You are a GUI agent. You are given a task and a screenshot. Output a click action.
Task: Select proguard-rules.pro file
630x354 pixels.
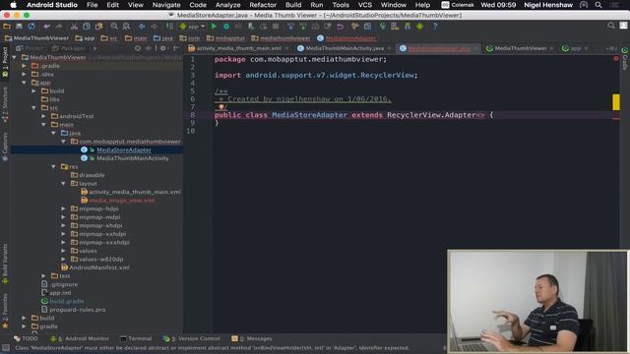(78, 310)
